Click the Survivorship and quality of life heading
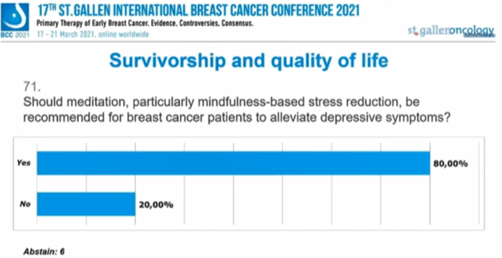The width and height of the screenshot is (502, 258). (x=249, y=60)
